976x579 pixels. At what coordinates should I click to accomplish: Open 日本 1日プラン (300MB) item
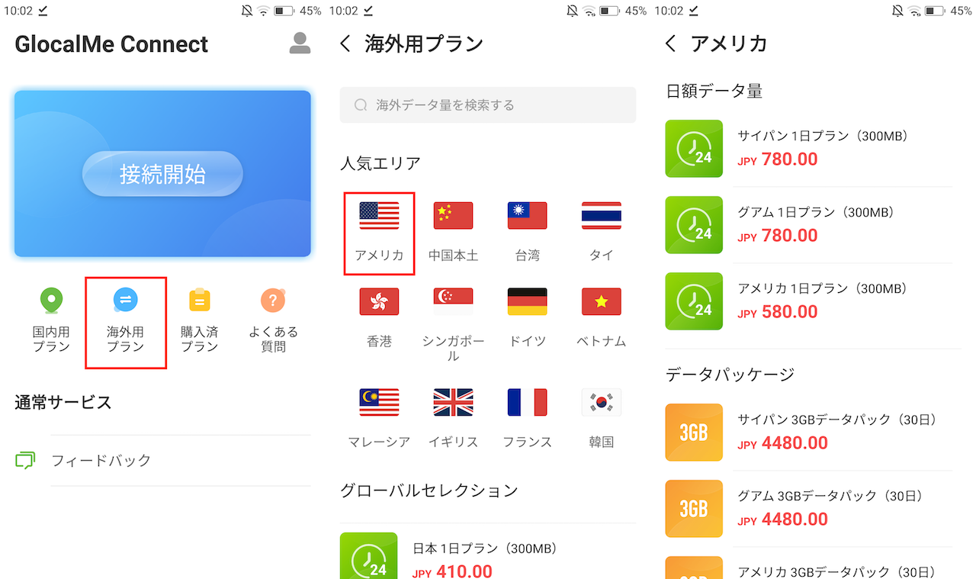488,556
